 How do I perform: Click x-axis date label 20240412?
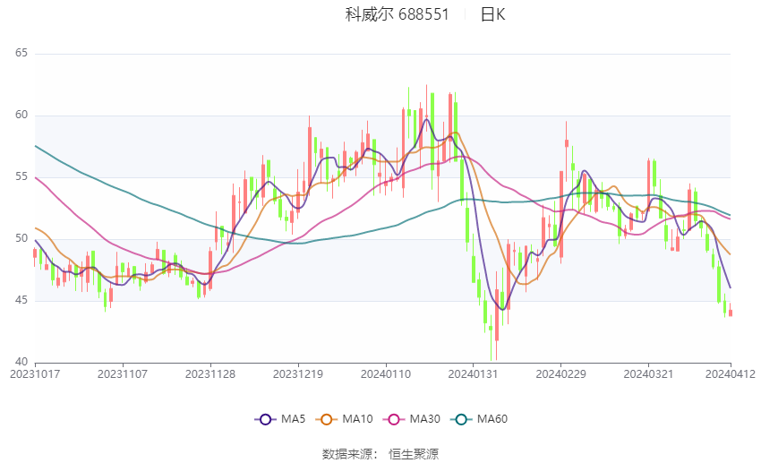click(731, 374)
